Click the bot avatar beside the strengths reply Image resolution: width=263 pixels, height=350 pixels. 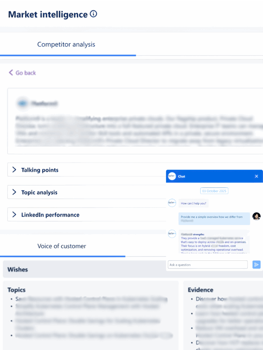172,234
